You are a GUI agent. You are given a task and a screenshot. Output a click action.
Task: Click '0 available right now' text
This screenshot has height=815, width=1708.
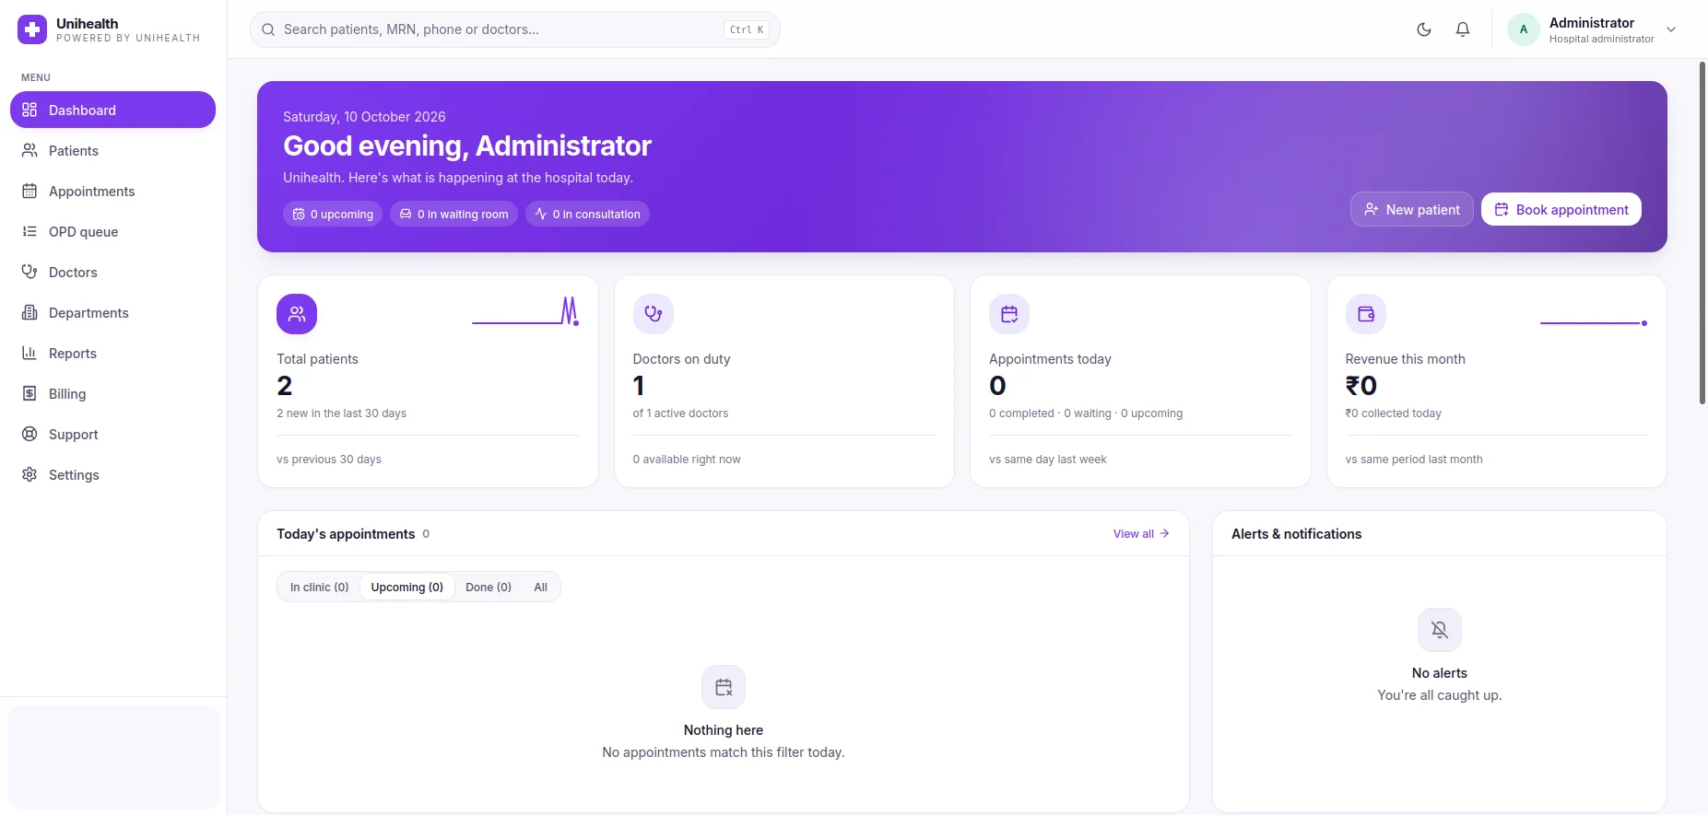687,460
